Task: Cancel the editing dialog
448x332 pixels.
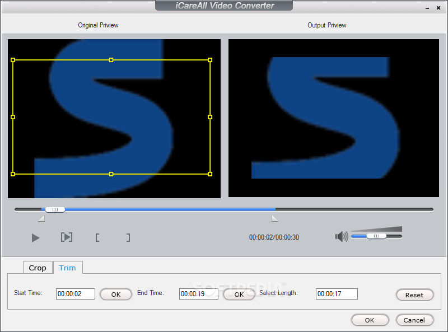Action: click(x=414, y=320)
